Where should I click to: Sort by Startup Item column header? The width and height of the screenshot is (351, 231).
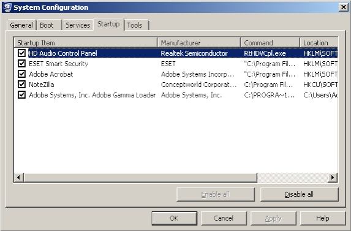pyautogui.click(x=86, y=42)
